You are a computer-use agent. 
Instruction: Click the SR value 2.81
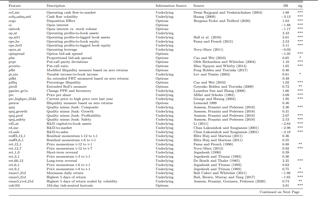pyautogui.click(x=286, y=186)
